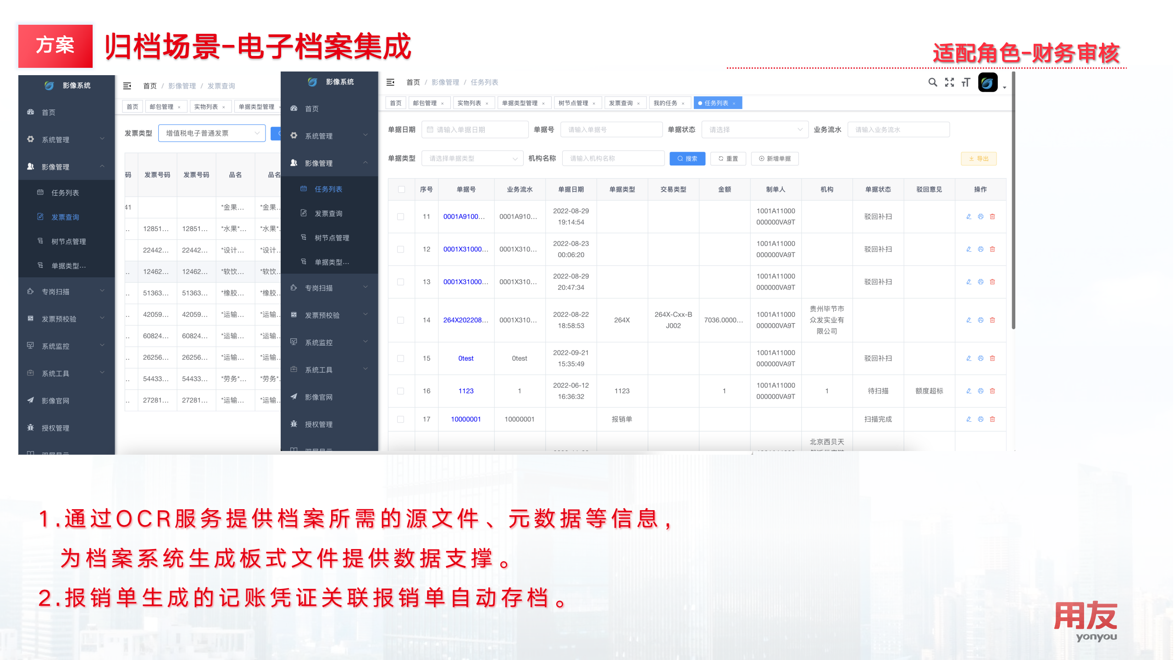Switch to the 我的任务 tab
The height and width of the screenshot is (660, 1174).
[665, 103]
